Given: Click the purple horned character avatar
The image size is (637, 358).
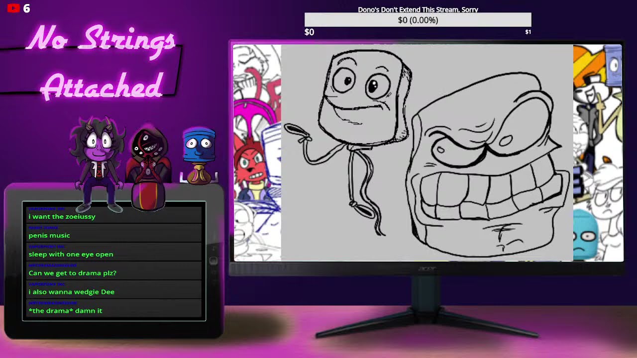Looking at the screenshot, I should 99,164.
